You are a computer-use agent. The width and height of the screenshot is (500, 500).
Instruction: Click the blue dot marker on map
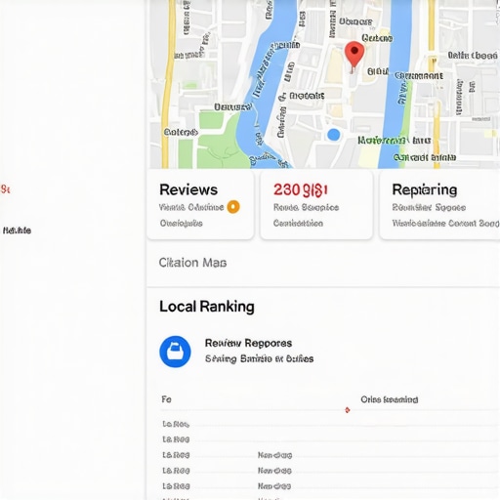[x=333, y=135]
